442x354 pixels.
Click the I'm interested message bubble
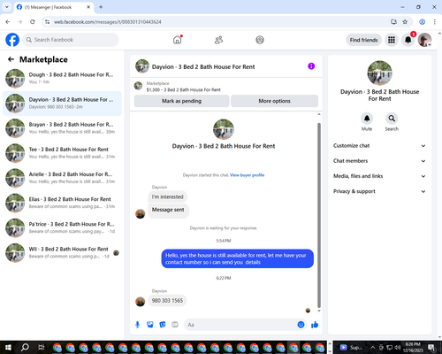coord(167,196)
